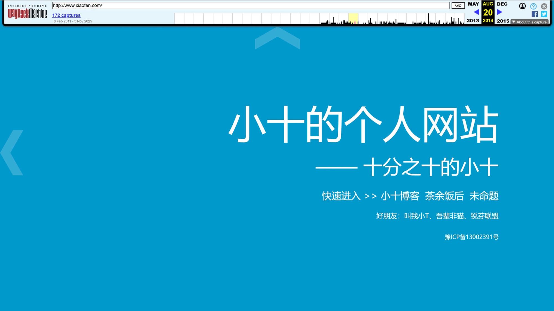Close the Wayback toolbar with the X icon
The width and height of the screenshot is (554, 311).
click(544, 6)
